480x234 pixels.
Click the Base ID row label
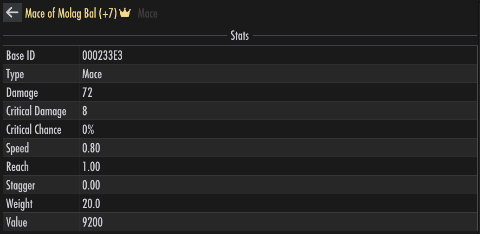[x=20, y=56]
